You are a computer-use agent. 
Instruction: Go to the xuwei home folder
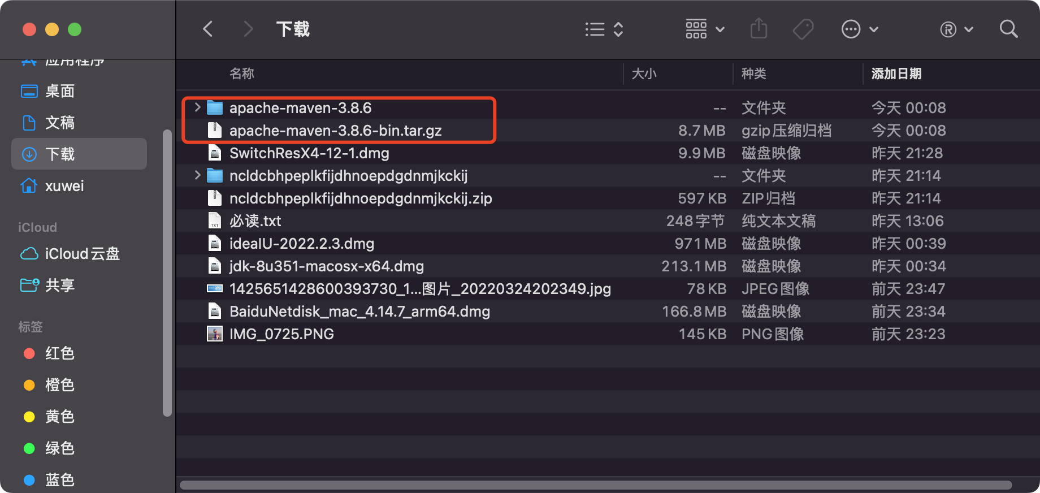click(x=64, y=186)
